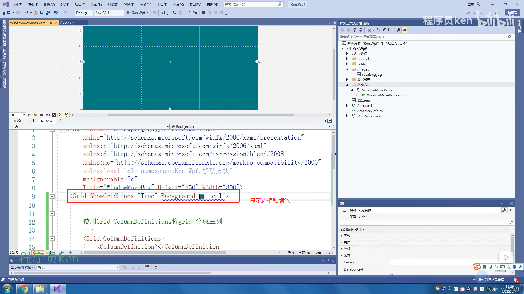Click the events lightning bolt icon
524x294 pixels.
click(x=510, y=210)
